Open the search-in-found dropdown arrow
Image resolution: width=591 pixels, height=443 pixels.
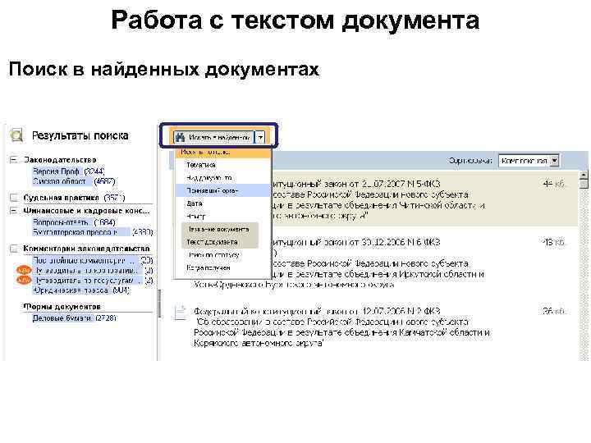click(x=260, y=138)
